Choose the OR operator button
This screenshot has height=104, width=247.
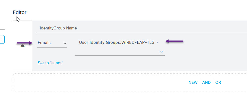(218, 82)
